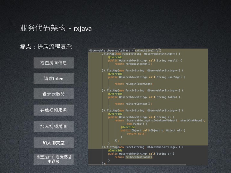
Task: Click the Observable.zip code line
Action: point(160,120)
